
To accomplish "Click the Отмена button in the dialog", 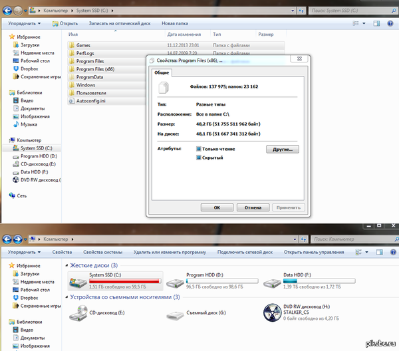I will (253, 207).
